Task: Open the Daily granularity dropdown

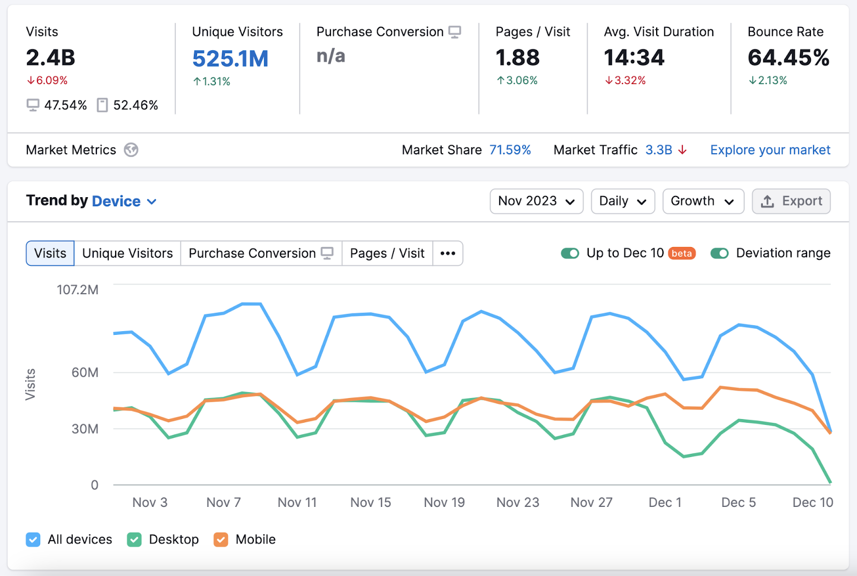Action: (x=622, y=201)
